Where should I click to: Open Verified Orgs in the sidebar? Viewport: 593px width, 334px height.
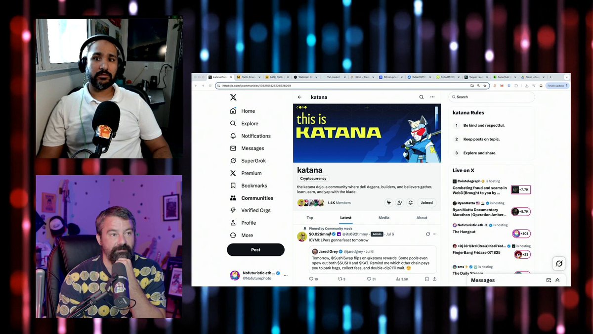pos(250,210)
